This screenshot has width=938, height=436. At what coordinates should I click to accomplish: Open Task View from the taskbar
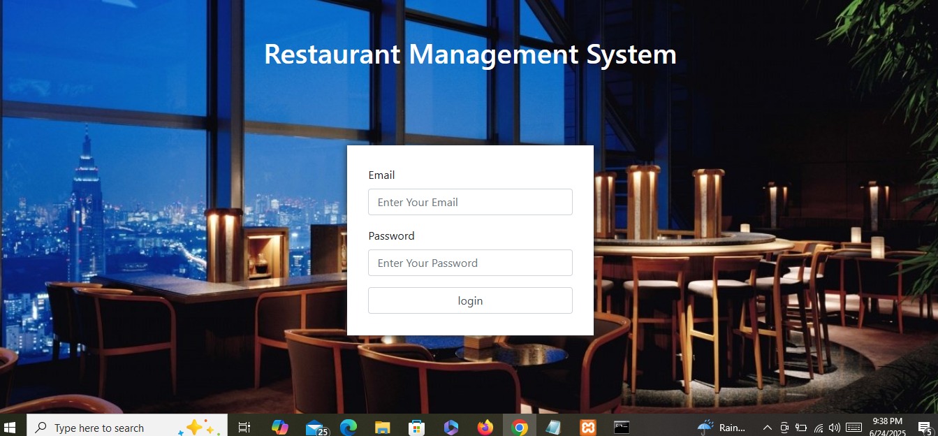[244, 428]
